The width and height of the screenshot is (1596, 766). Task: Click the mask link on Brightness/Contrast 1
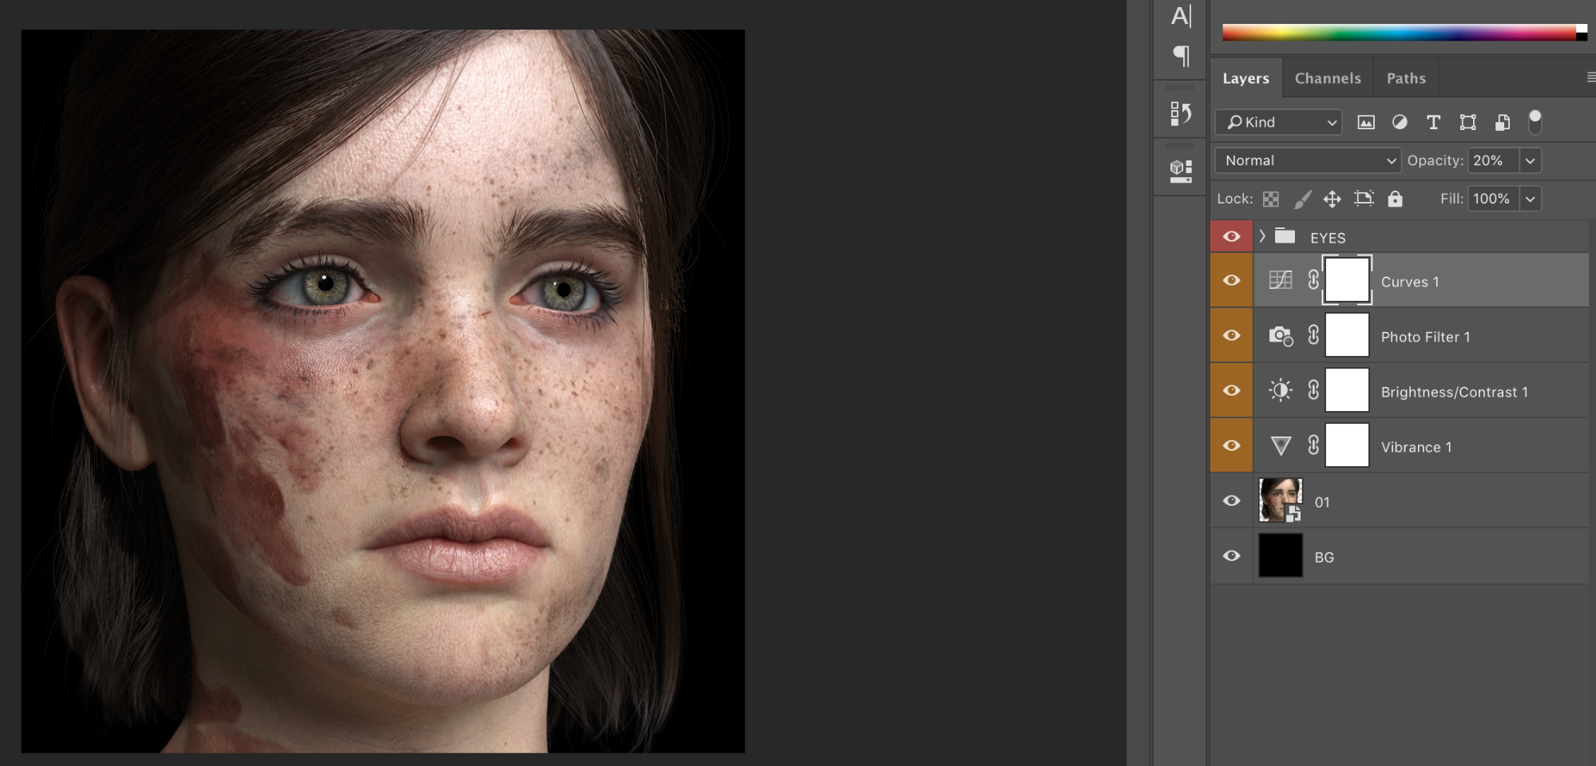1313,389
